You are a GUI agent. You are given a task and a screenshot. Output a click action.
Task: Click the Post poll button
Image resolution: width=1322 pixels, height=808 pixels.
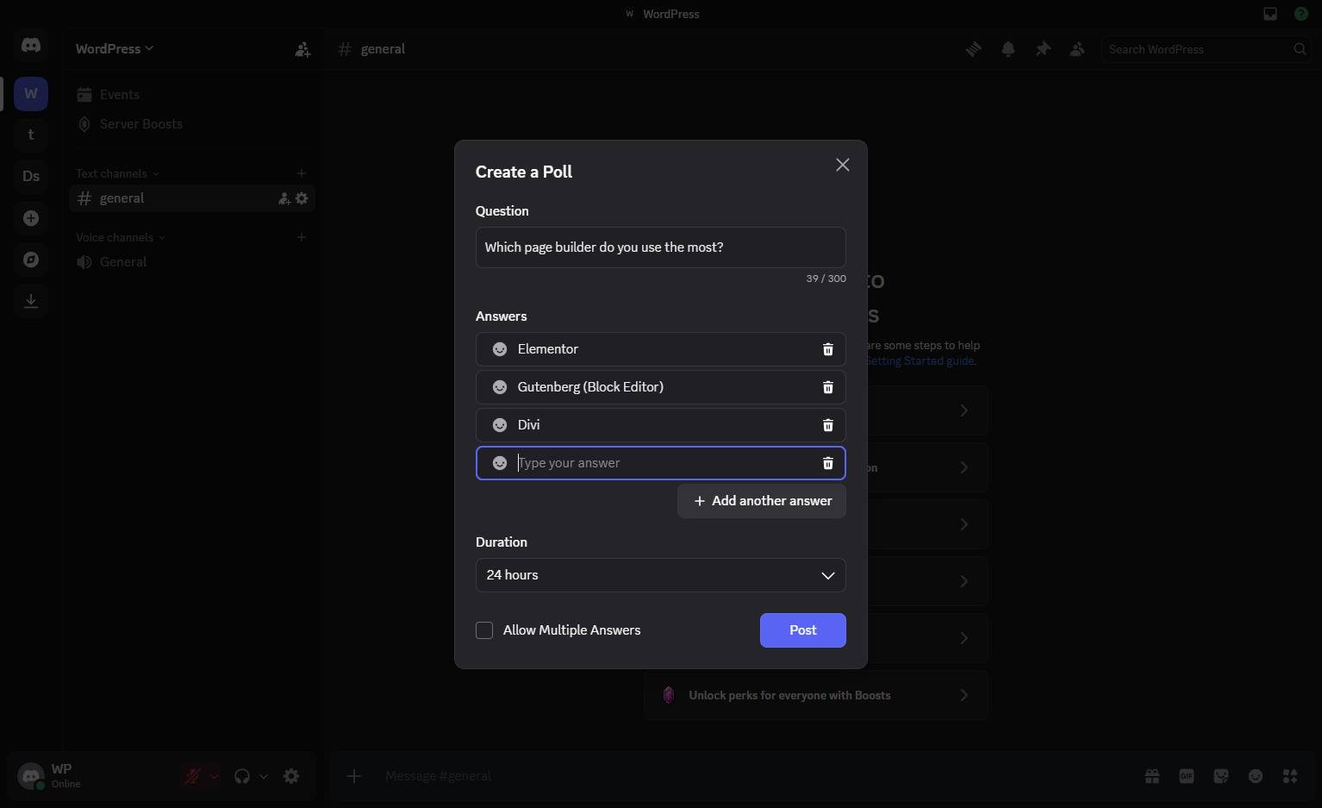click(x=803, y=630)
